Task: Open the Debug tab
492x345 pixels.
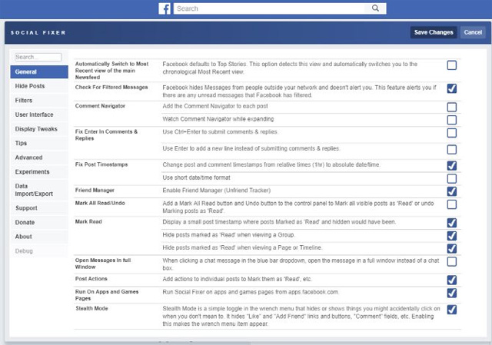Action: point(39,251)
